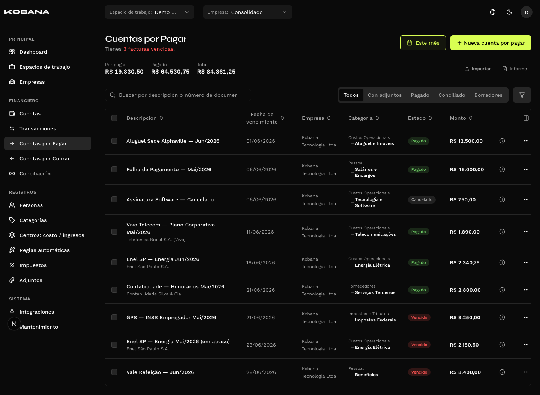Viewport: 540px width, 395px height.
Task: Show info for Aluguel Sede Alphaville row
Action: [x=502, y=141]
